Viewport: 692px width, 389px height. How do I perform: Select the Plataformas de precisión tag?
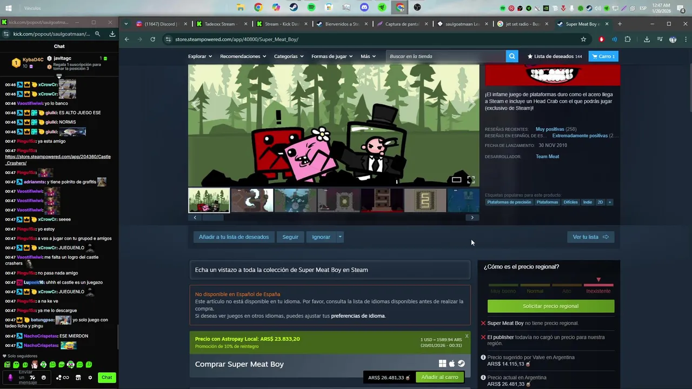point(509,202)
